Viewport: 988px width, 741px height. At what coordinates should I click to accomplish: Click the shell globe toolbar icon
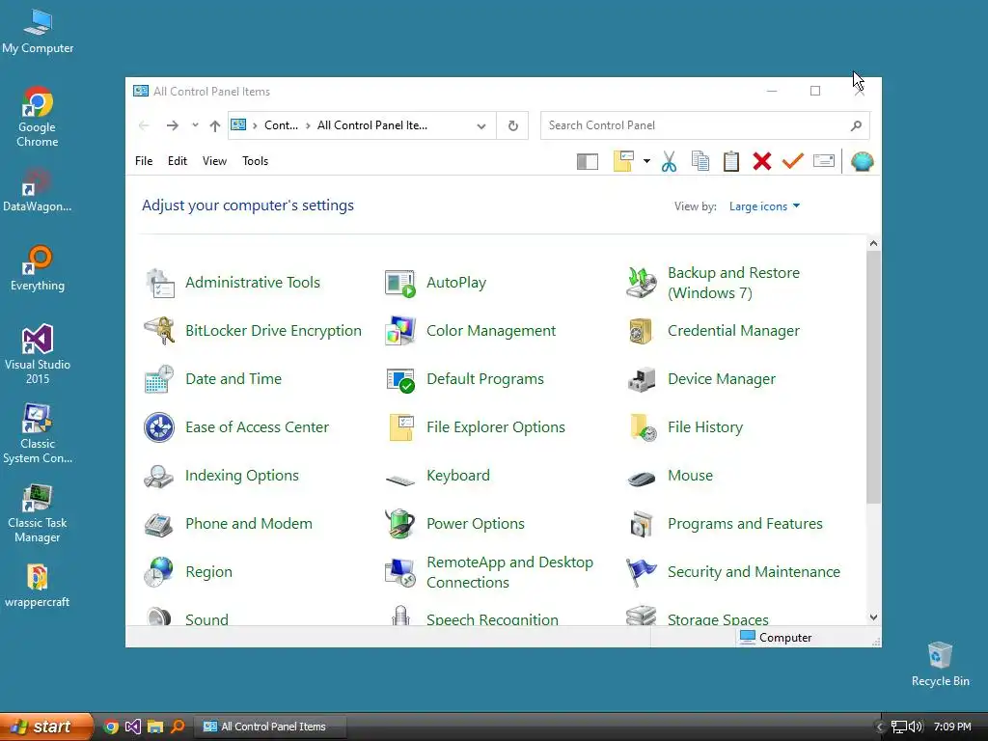pos(862,162)
